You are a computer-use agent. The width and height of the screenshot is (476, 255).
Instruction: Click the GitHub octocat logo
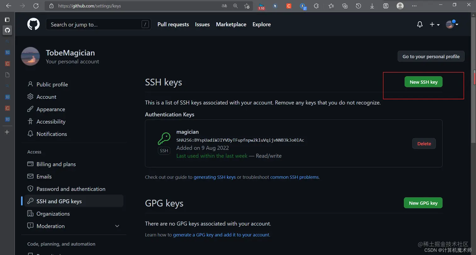click(x=33, y=24)
